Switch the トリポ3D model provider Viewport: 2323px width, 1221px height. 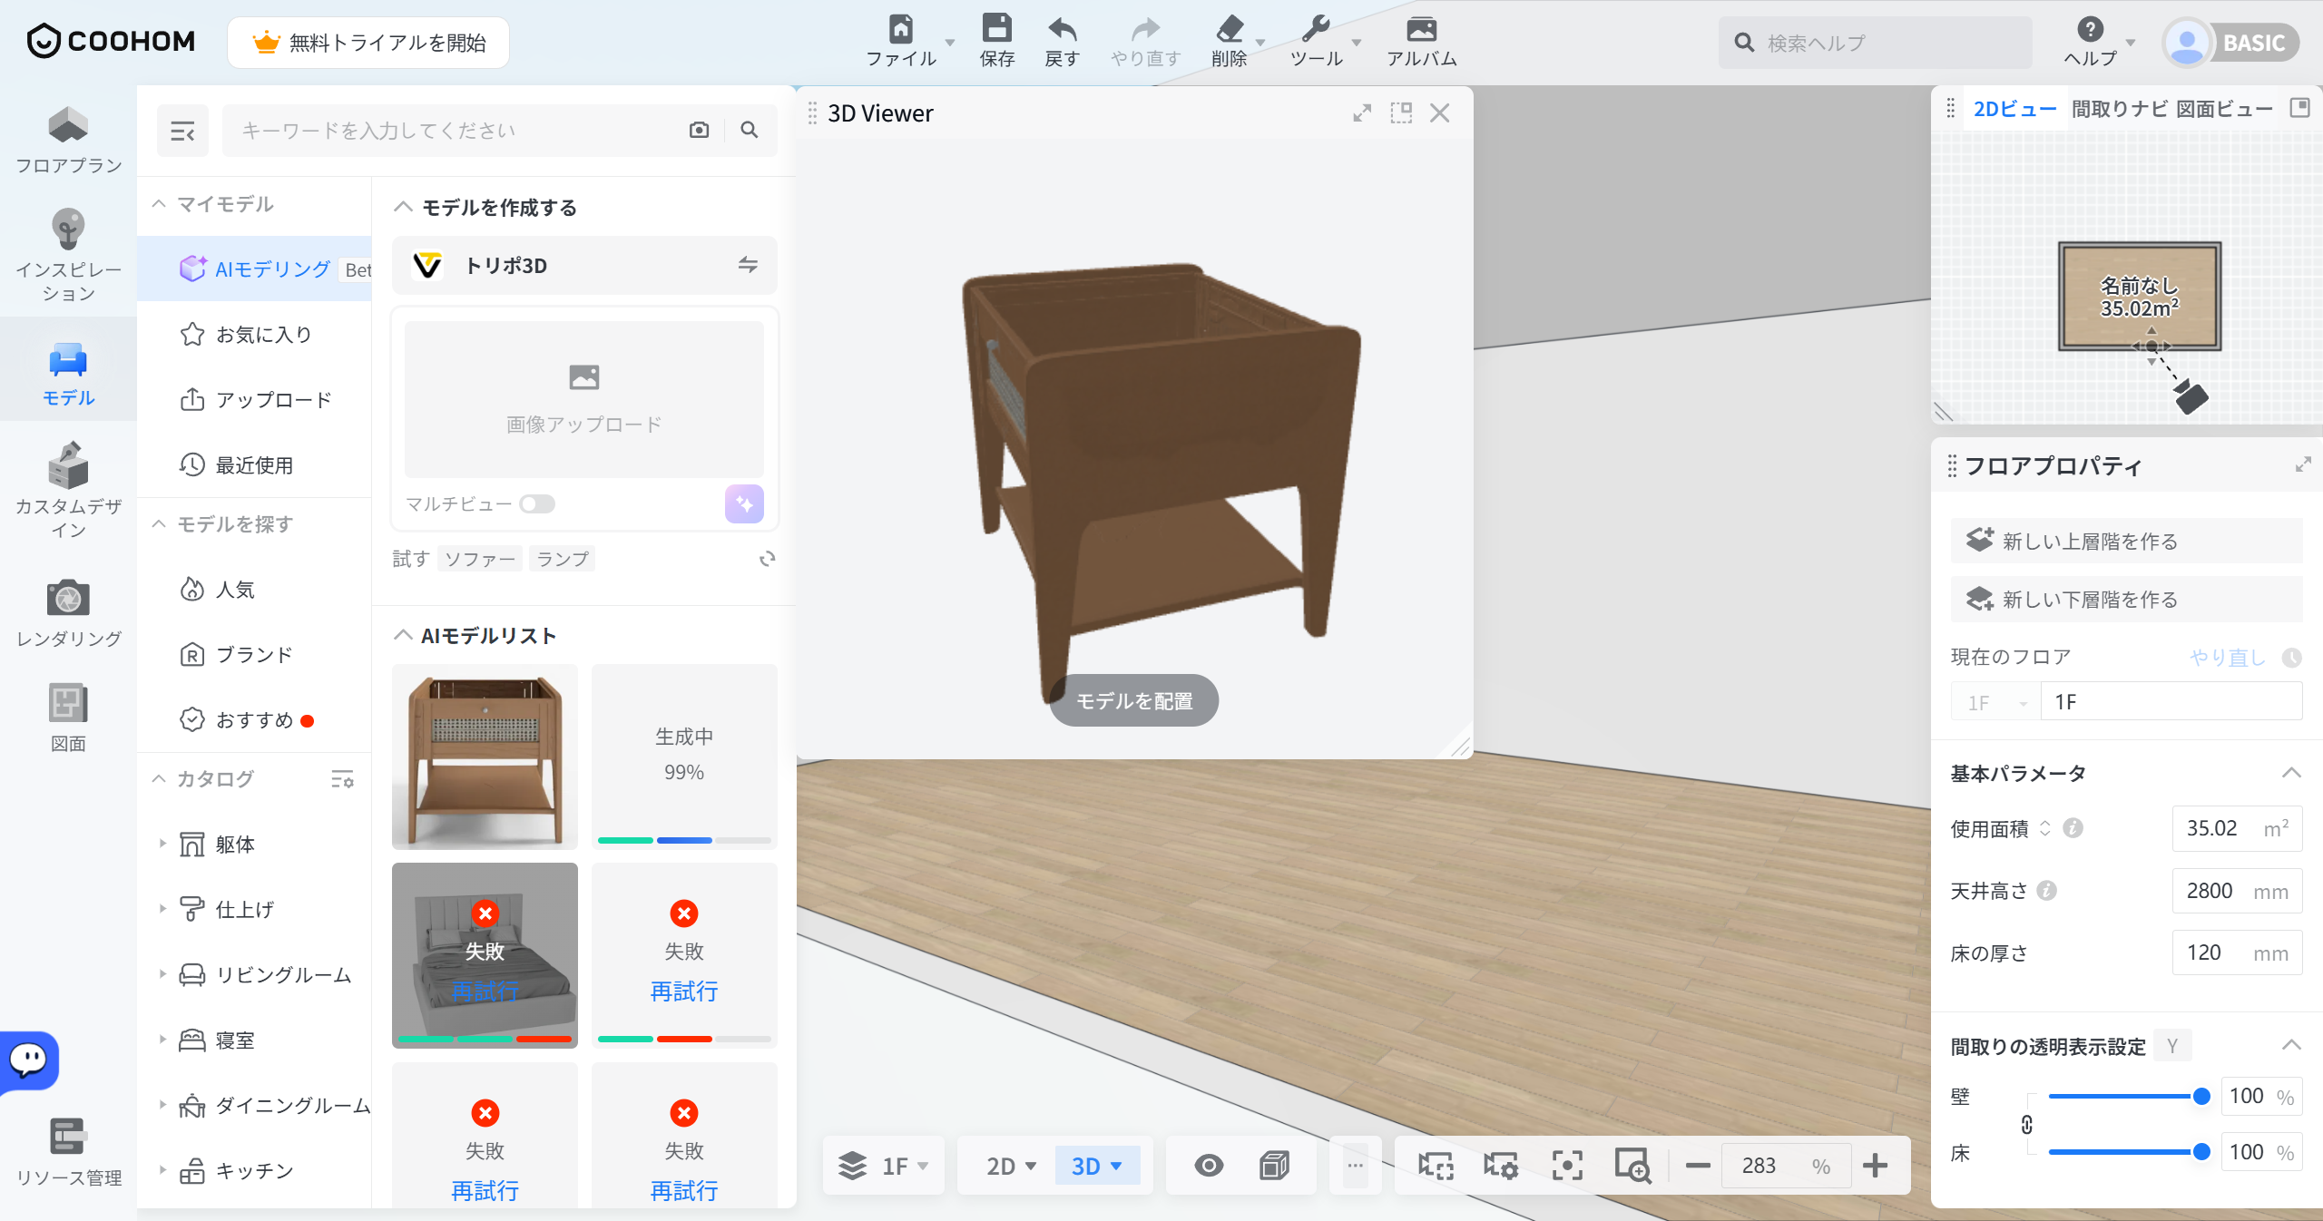(748, 265)
